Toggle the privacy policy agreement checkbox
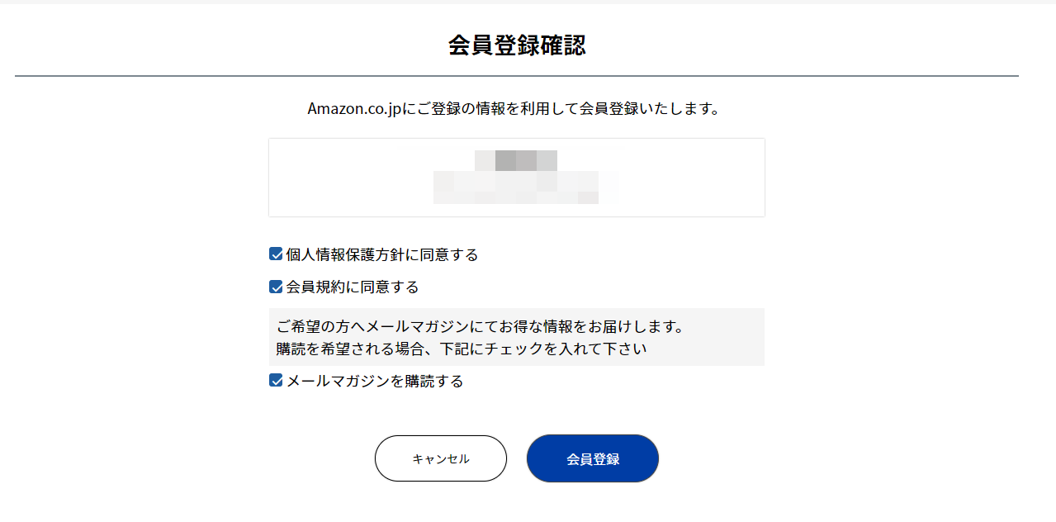Image resolution: width=1056 pixels, height=522 pixels. [x=276, y=254]
